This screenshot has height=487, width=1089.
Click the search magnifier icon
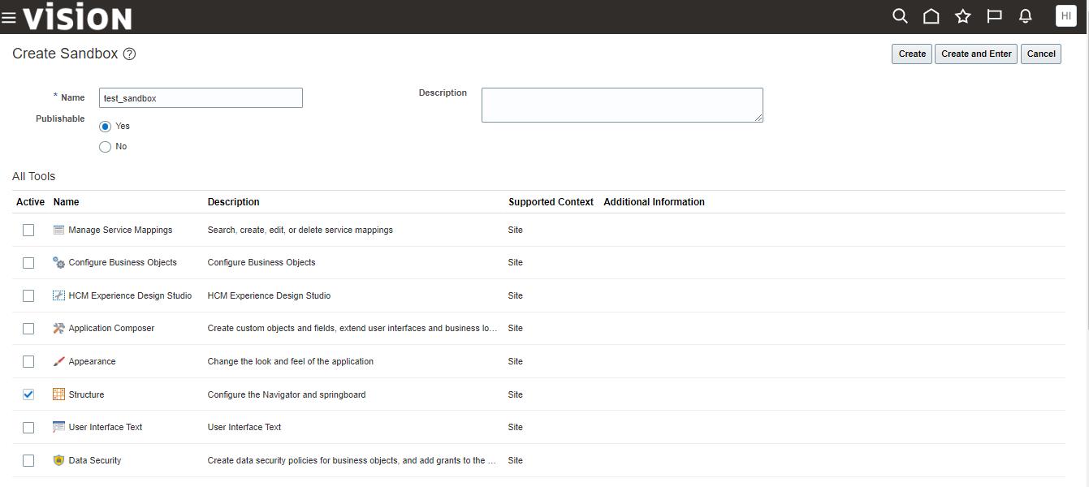(x=900, y=16)
